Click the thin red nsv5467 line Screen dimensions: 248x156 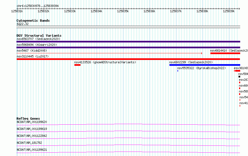109,53
